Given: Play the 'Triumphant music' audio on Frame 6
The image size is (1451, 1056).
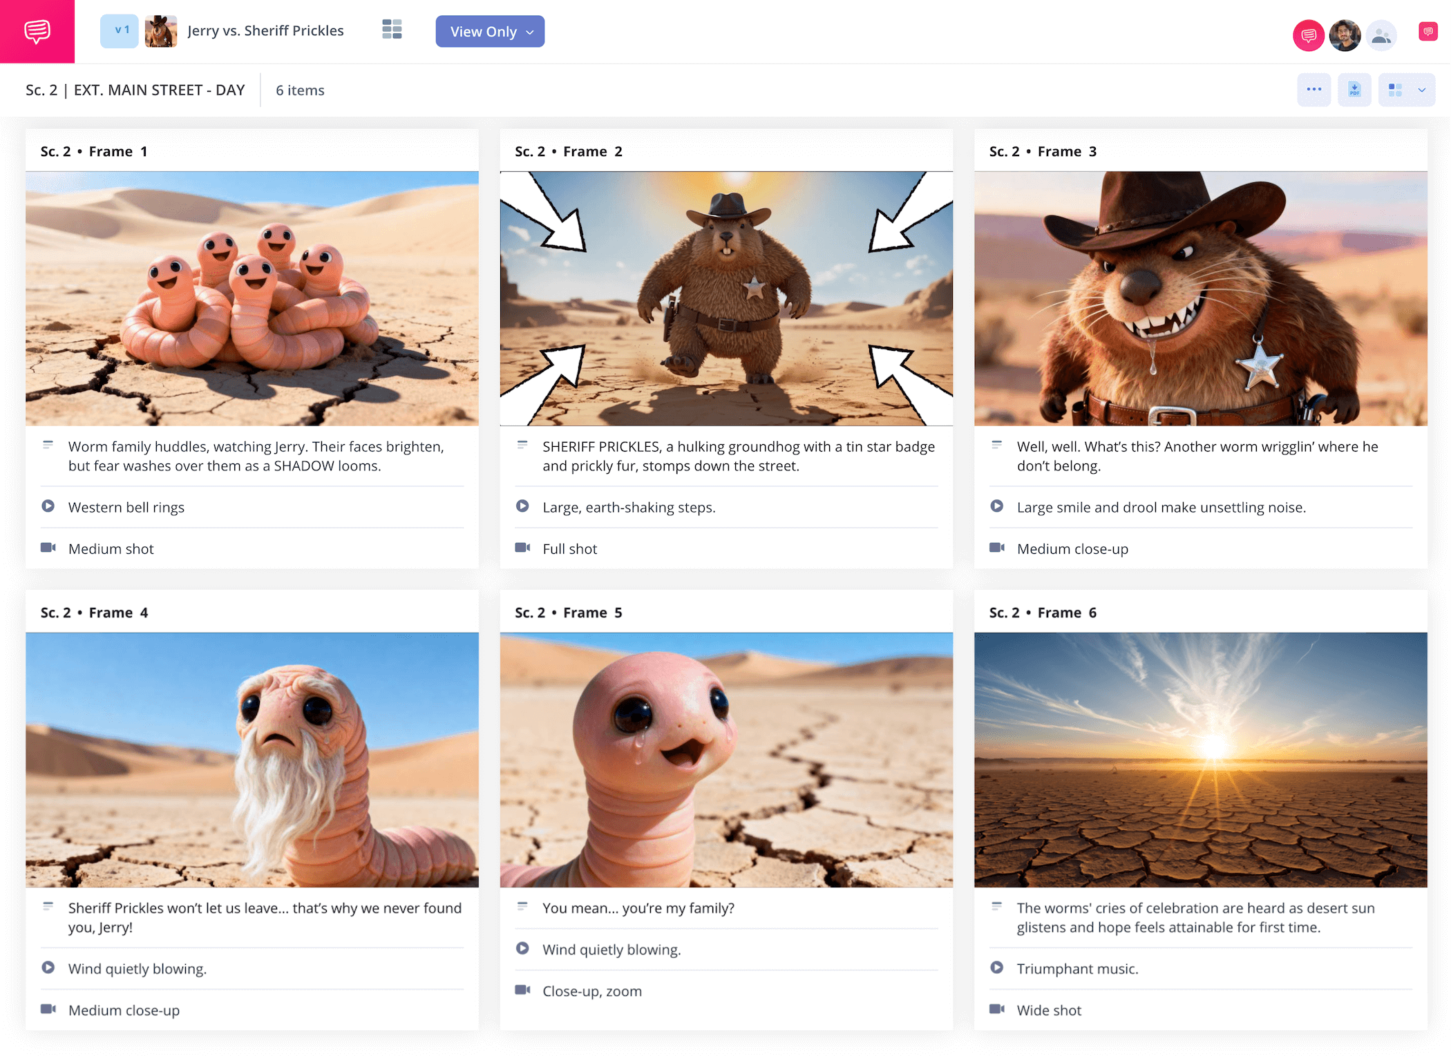Looking at the screenshot, I should (x=996, y=968).
